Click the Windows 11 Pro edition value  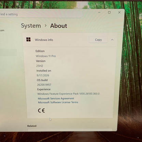click(46, 56)
